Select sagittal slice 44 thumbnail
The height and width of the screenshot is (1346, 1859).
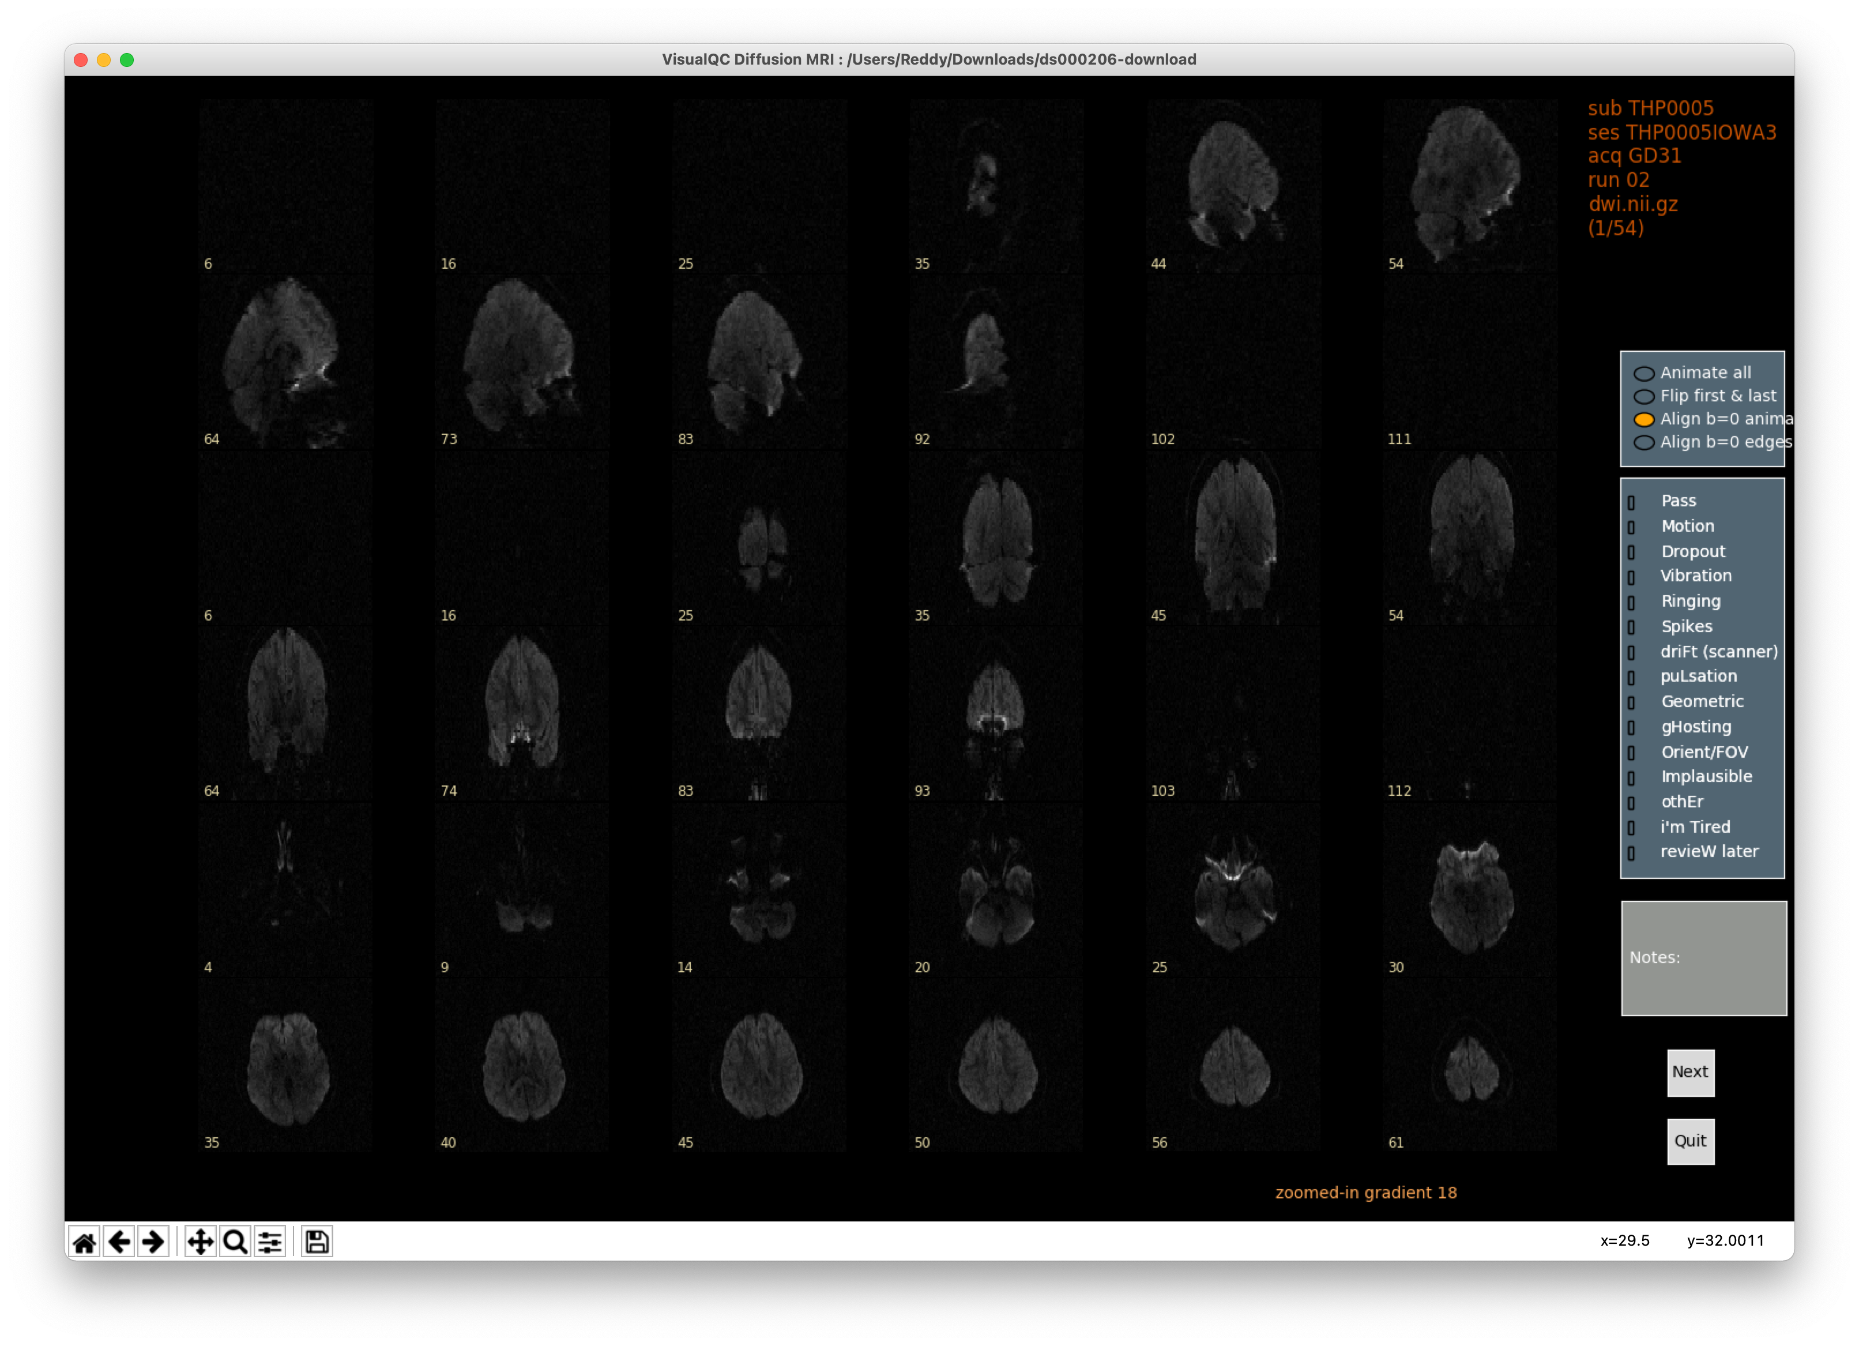(1233, 186)
